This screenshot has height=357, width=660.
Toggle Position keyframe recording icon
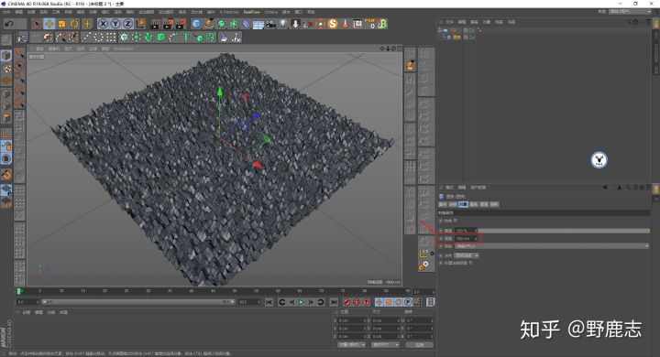coord(379,302)
